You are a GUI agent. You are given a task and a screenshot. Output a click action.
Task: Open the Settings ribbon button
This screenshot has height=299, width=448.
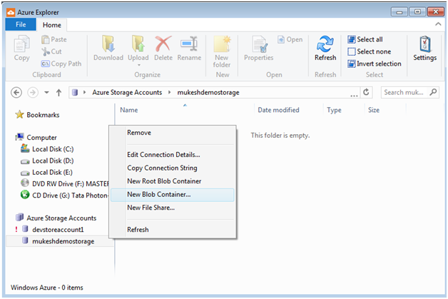tap(425, 49)
